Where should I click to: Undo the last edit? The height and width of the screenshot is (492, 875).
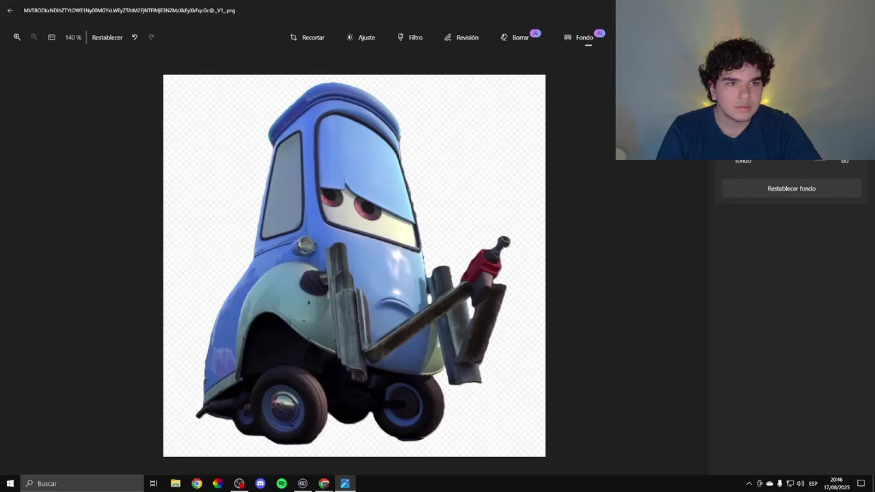pos(135,37)
